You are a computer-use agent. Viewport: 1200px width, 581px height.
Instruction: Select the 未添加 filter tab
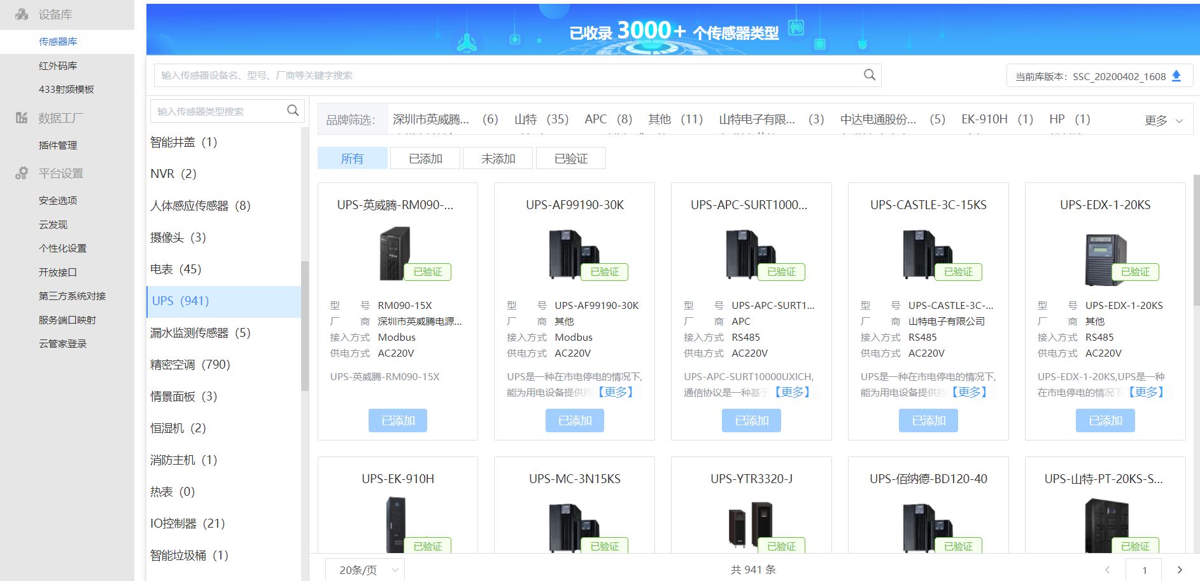pos(498,158)
